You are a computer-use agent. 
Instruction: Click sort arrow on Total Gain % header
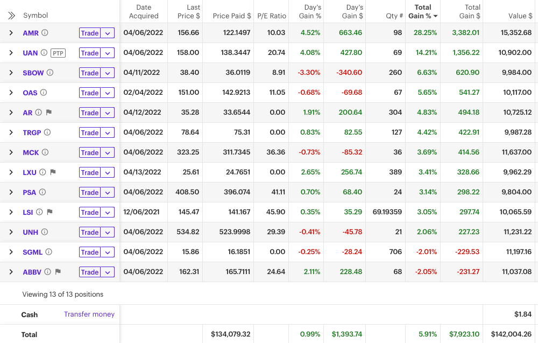click(435, 16)
